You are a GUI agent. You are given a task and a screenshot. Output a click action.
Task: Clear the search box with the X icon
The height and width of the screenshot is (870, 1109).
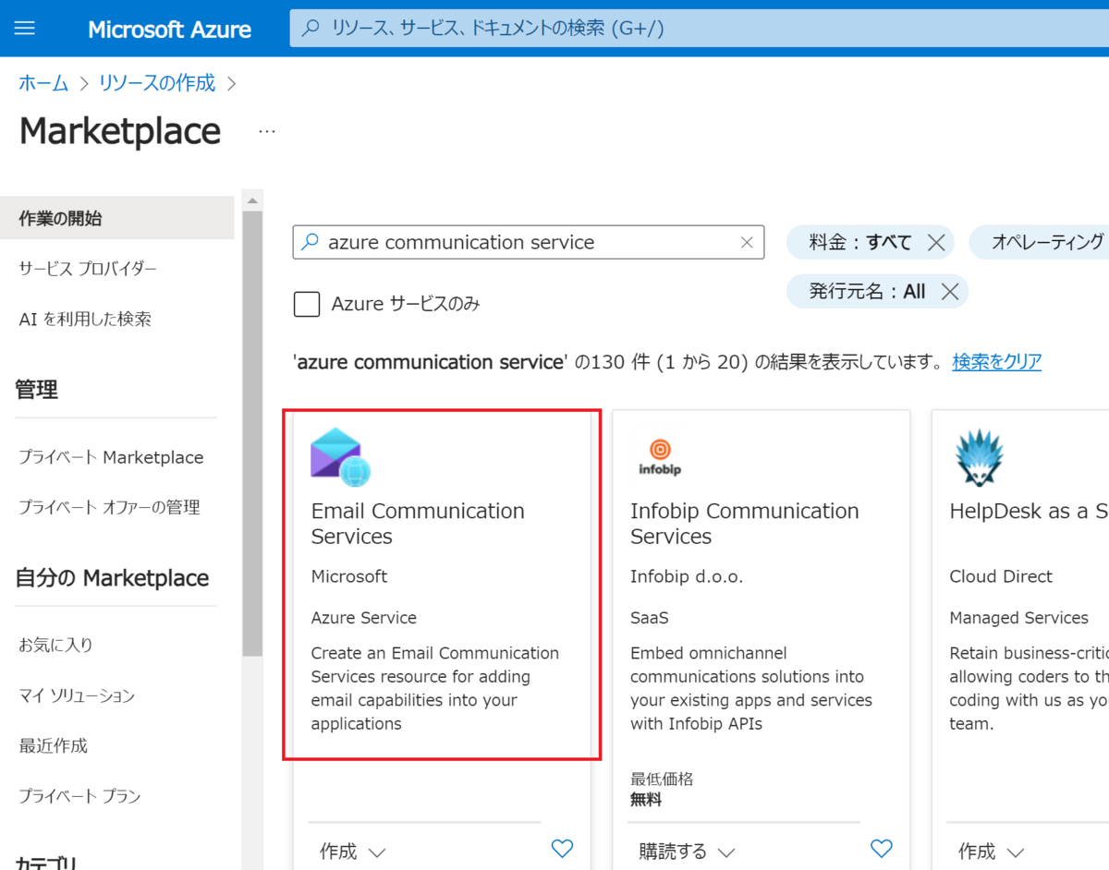(x=747, y=242)
